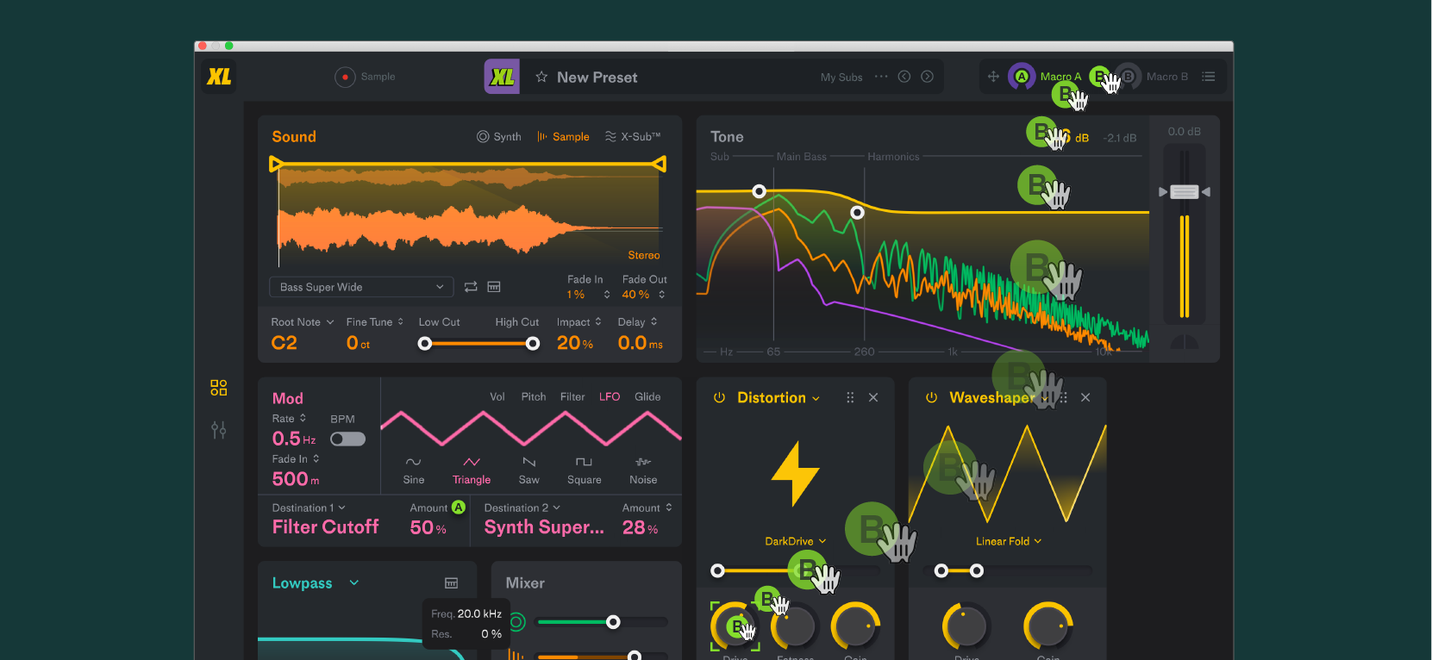The image size is (1432, 660).
Task: Click the Distortion drag-handle dots icon
Action: [x=850, y=397]
